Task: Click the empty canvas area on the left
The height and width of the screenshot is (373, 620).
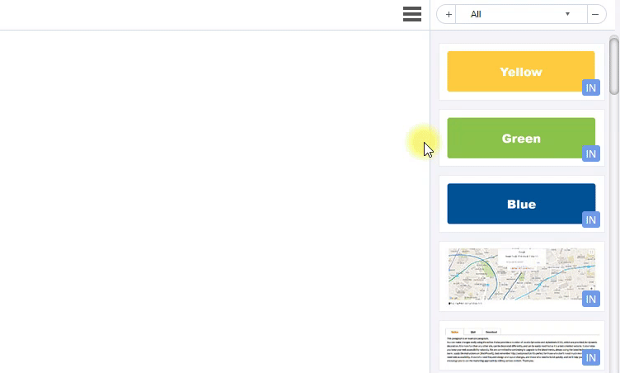Action: (x=206, y=198)
